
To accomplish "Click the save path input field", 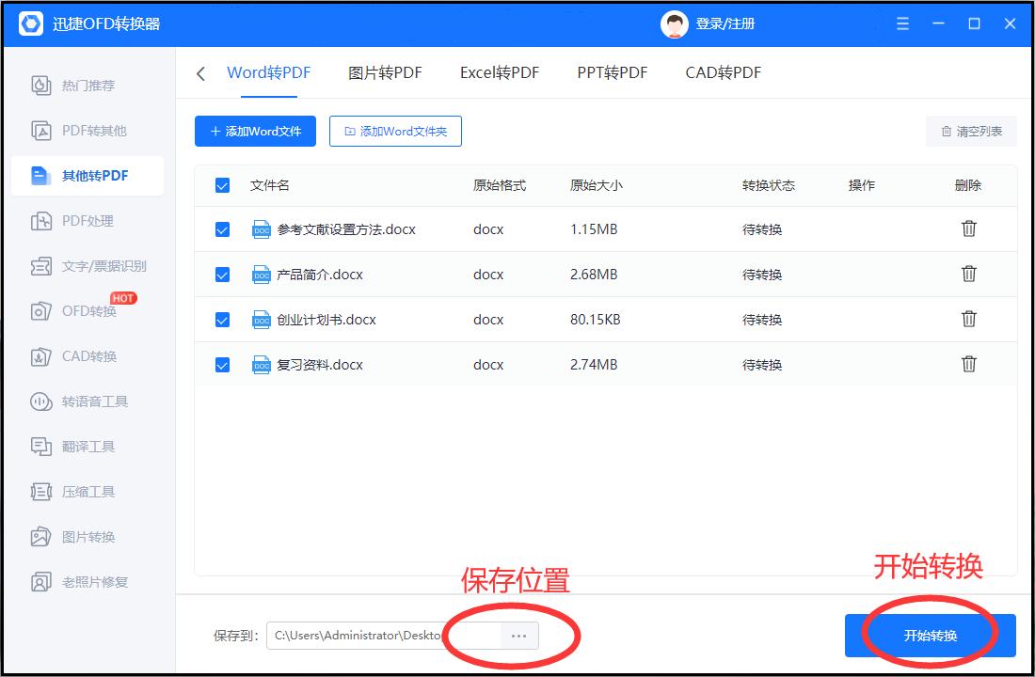I will tap(367, 636).
